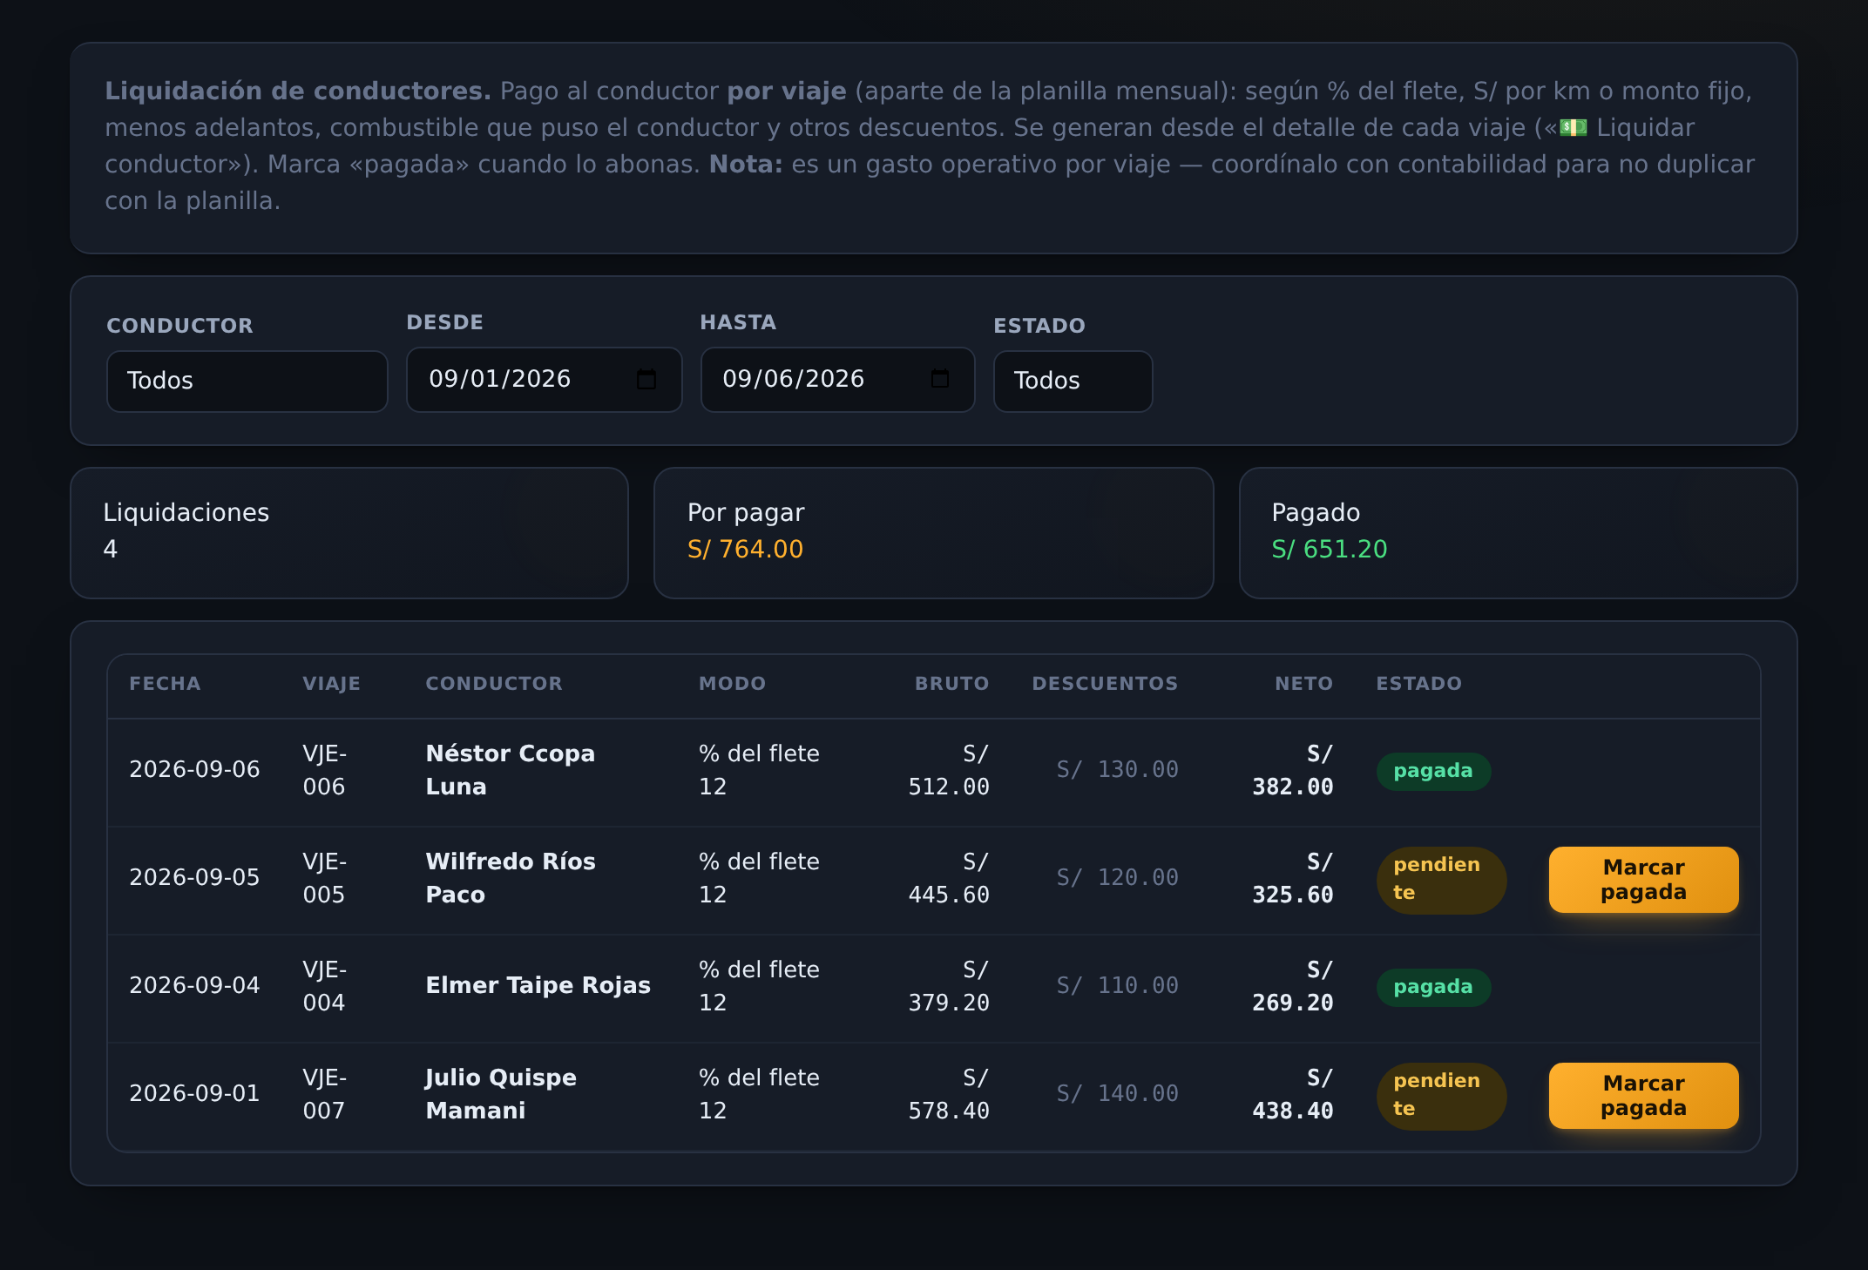Viewport: 1868px width, 1270px height.
Task: Click discount value S/ 140.00
Action: 1117,1093
